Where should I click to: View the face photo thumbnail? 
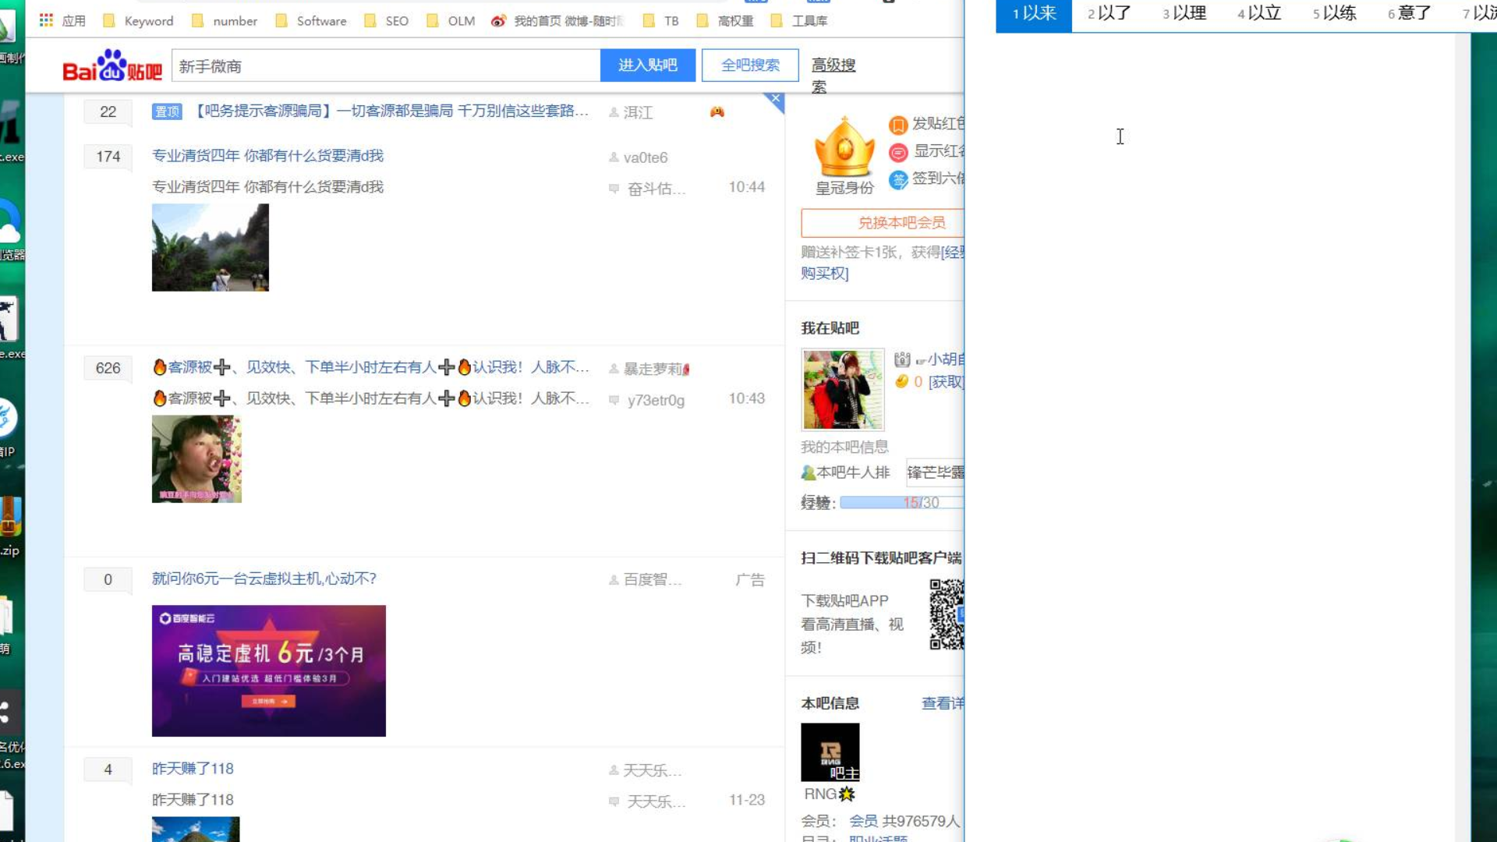coord(196,458)
